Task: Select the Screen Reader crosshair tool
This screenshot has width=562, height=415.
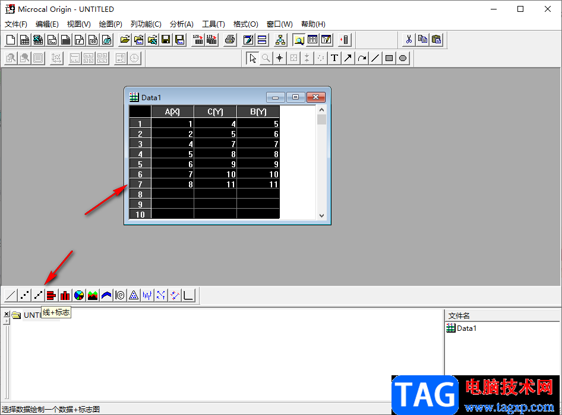Action: point(280,58)
